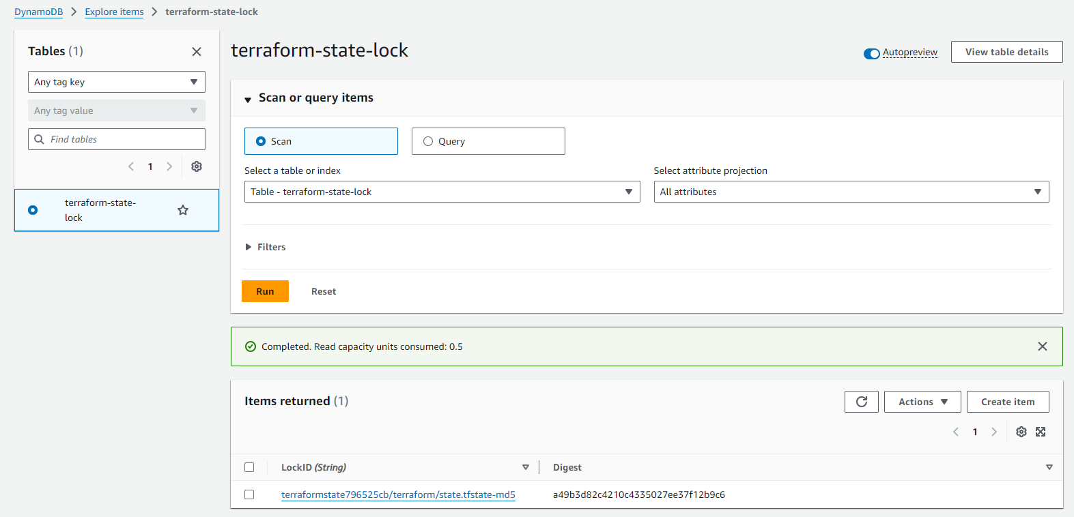Click the Digest value a49b3d82c4210c4335027ee37f12b9c6
This screenshot has height=517, width=1074.
coord(639,494)
